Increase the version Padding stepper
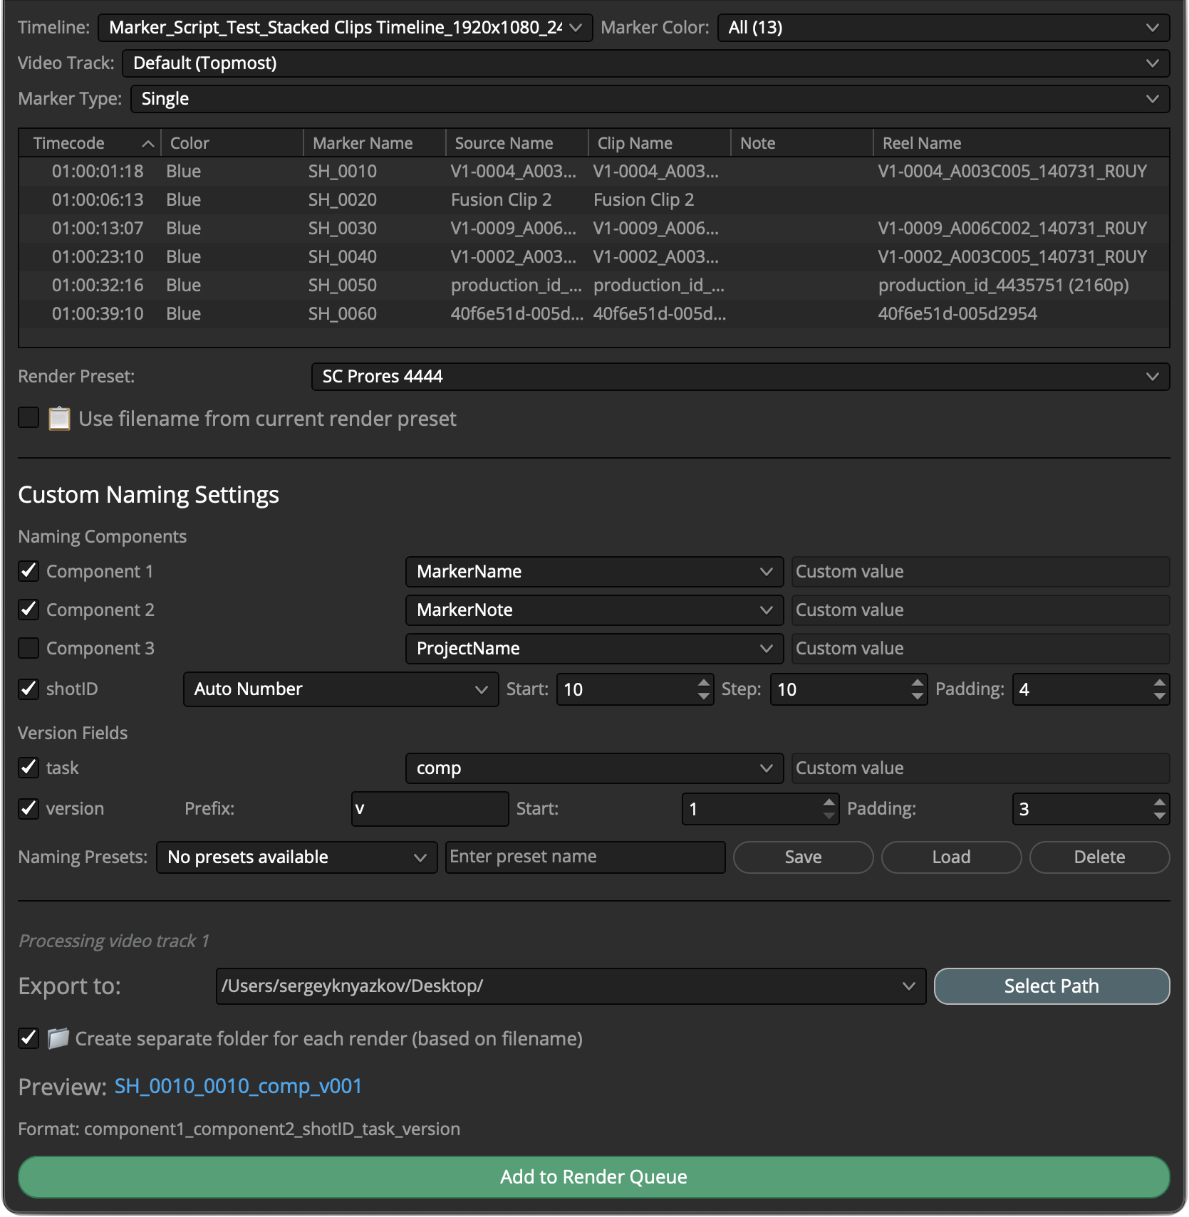Viewport: 1189px width, 1217px height. pyautogui.click(x=1160, y=802)
